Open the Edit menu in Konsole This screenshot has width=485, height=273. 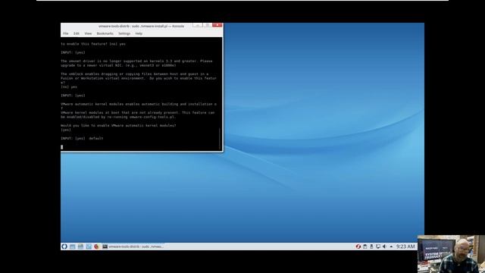click(76, 33)
